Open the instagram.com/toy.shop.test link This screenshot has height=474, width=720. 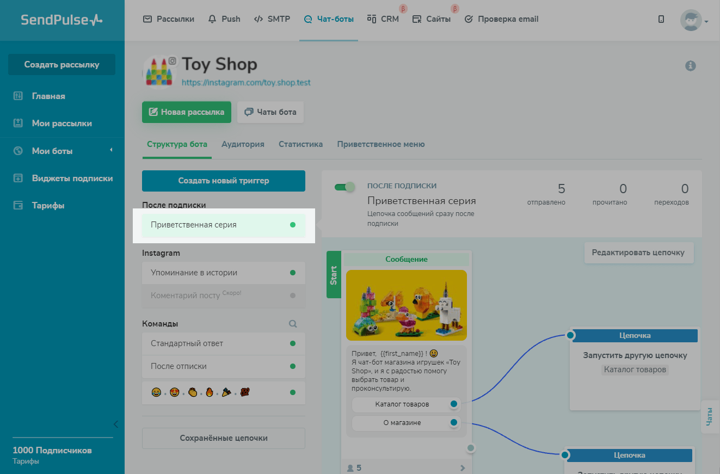click(x=246, y=83)
